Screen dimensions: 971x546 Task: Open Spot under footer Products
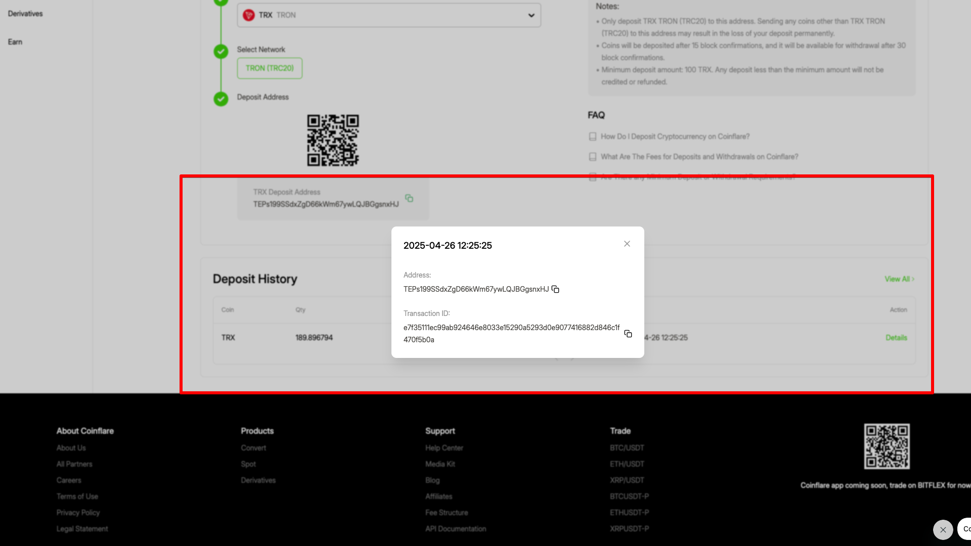(x=248, y=464)
